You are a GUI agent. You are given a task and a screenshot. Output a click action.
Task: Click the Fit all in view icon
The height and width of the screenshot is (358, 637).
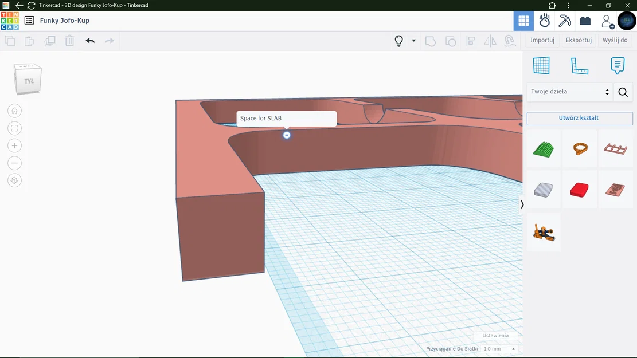[15, 128]
